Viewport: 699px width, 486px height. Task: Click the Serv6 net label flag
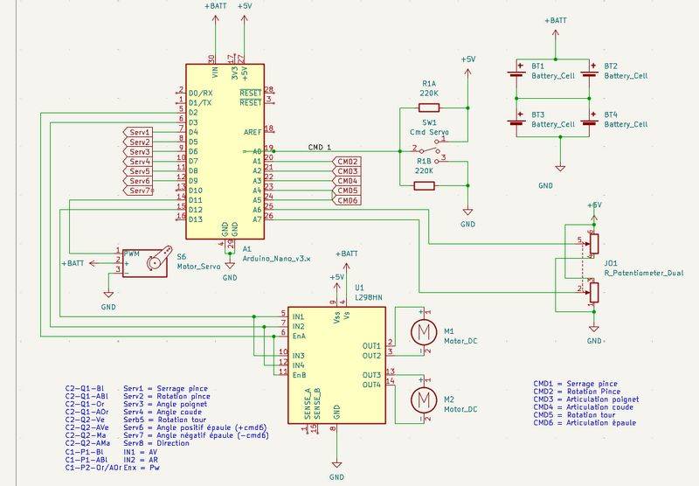137,182
